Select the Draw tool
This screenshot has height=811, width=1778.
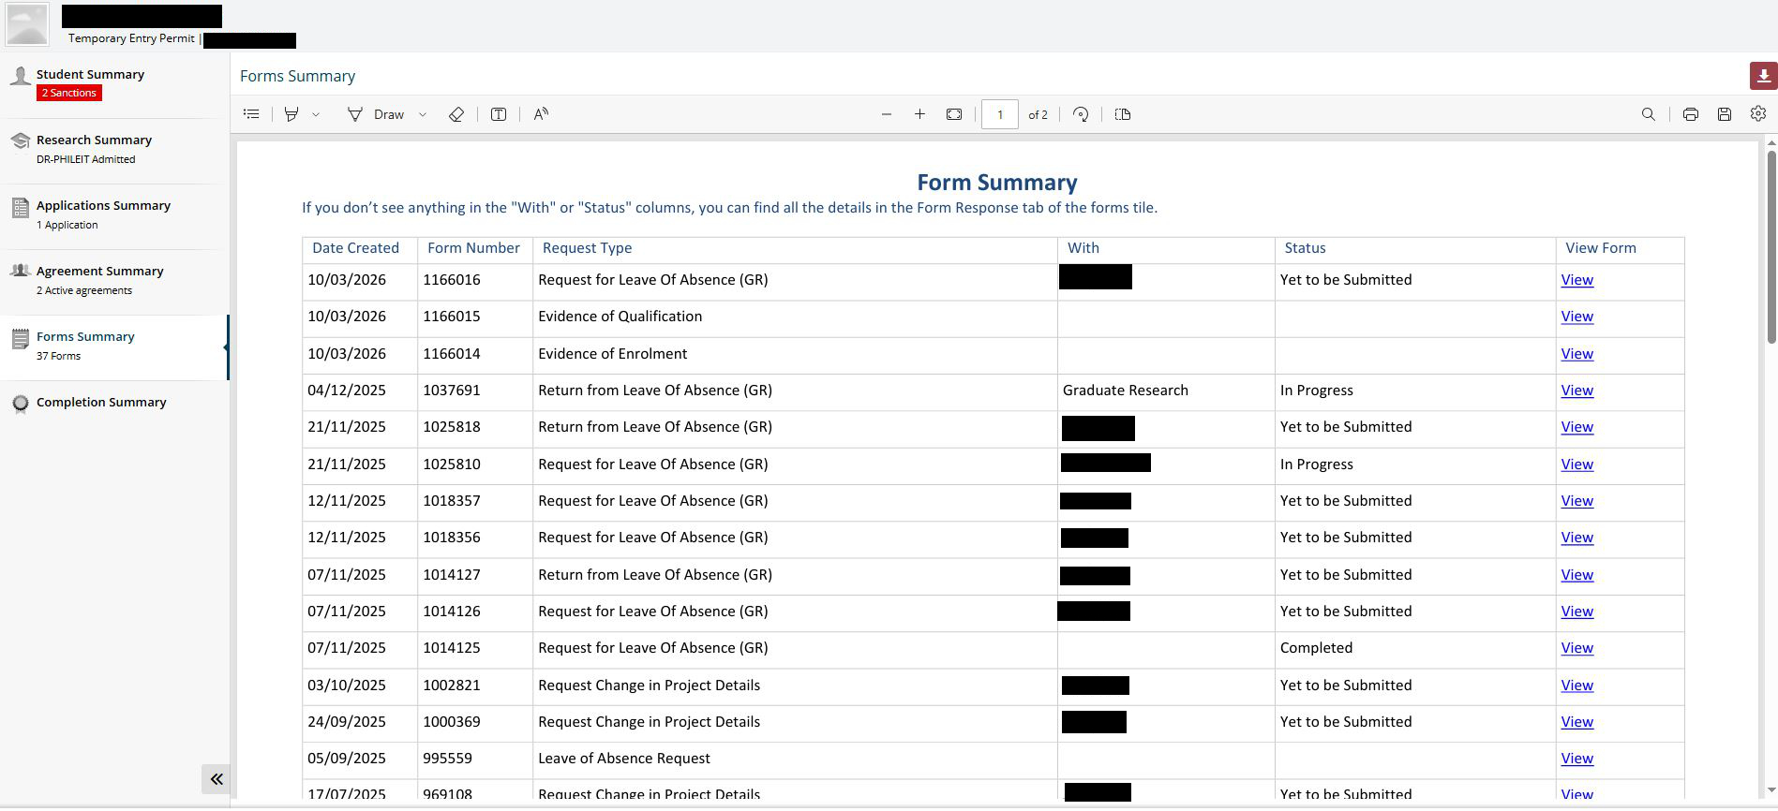377,114
